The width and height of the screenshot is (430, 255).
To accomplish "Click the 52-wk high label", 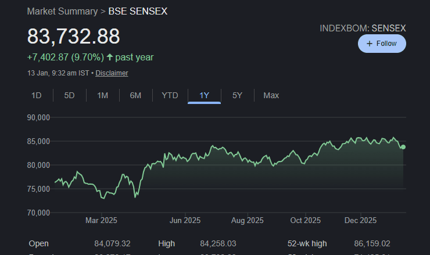I will pos(307,243).
